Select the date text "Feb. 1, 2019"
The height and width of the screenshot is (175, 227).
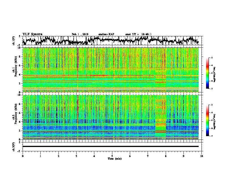tap(80, 34)
